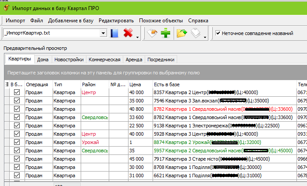Open the 'Похожие объекты' menu
The image size is (307, 186).
(x=161, y=21)
